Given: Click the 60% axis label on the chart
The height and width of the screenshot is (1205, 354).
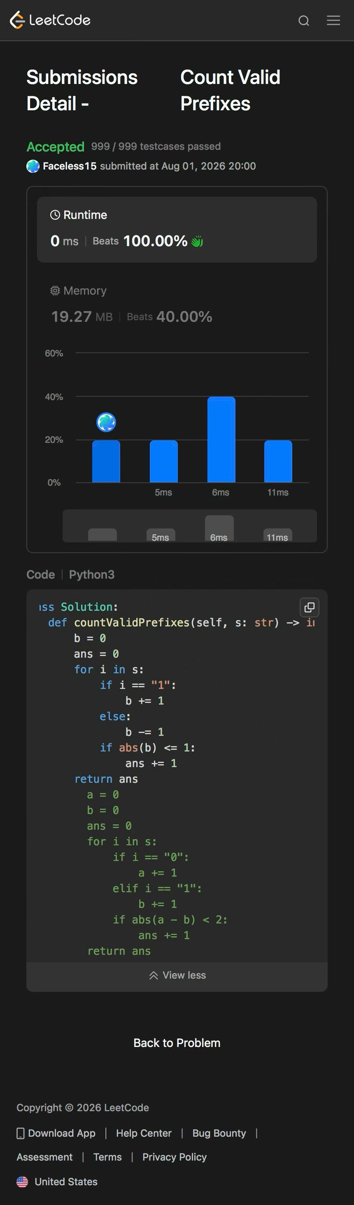Looking at the screenshot, I should click(54, 353).
